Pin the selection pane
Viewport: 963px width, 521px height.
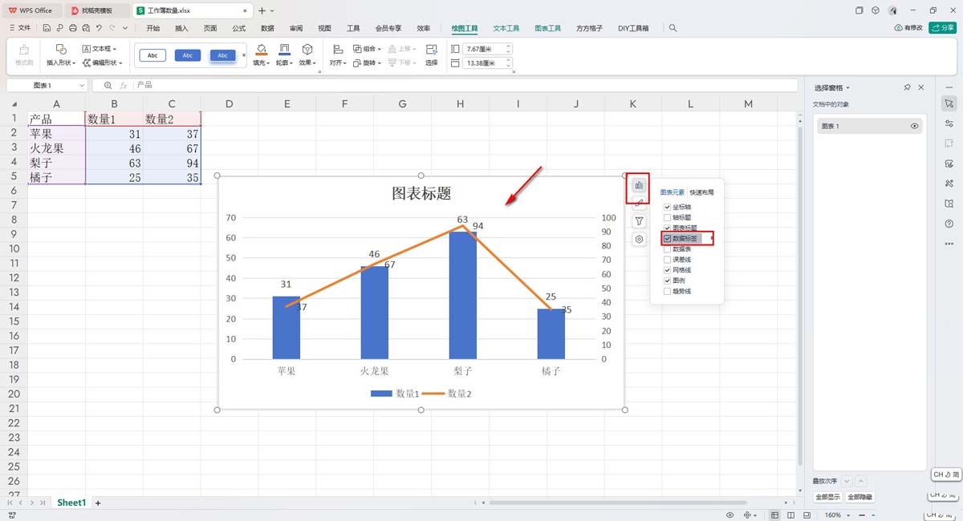907,87
